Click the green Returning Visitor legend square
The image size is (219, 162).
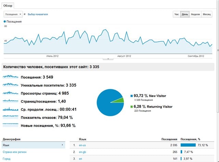131,107
